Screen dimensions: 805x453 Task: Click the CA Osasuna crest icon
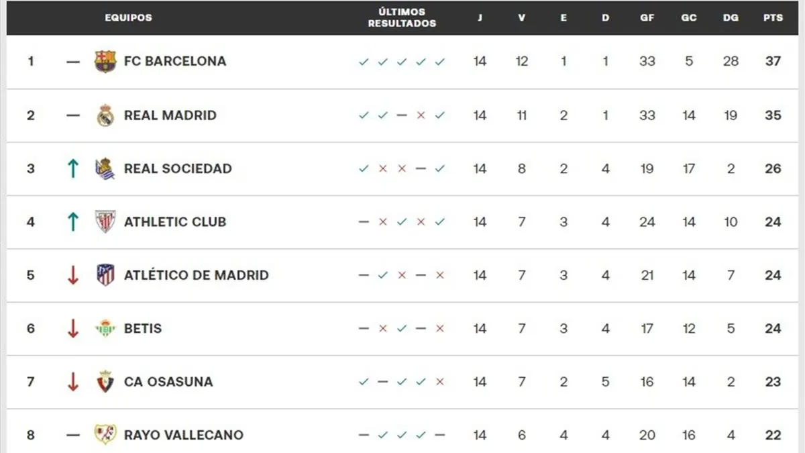tap(105, 382)
